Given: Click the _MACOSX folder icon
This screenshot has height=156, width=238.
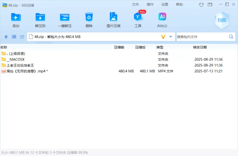Looking at the screenshot, I should pyautogui.click(x=4, y=59).
